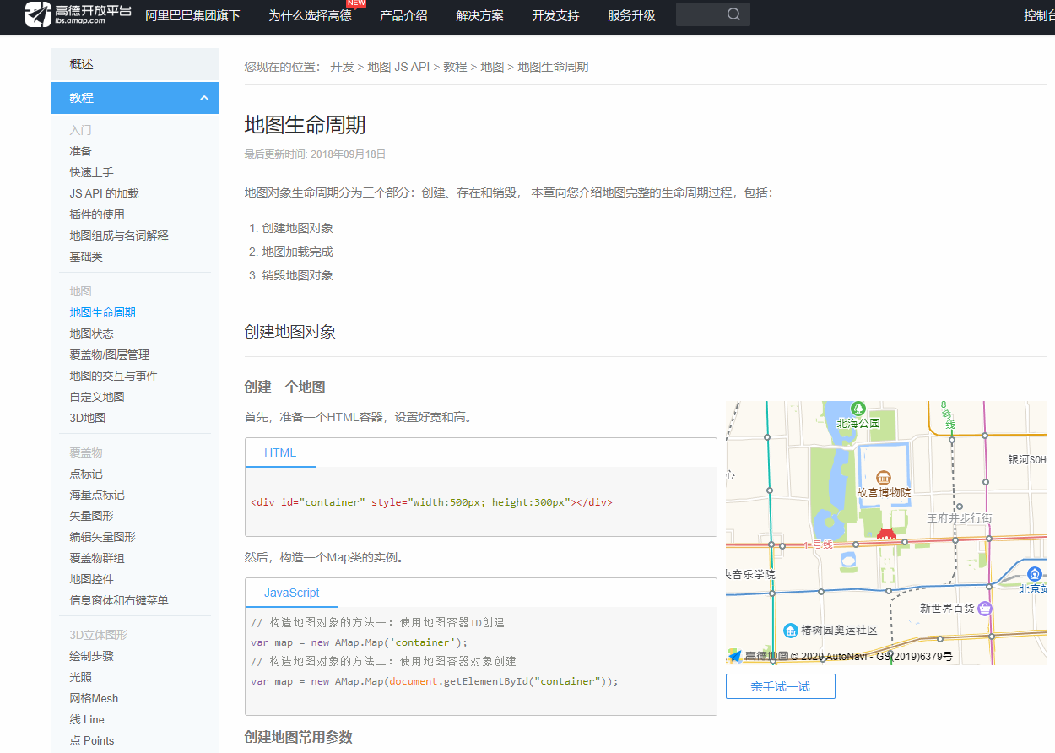This screenshot has width=1055, height=753.
Task: Open the 开发支持 top menu
Action: coord(555,15)
